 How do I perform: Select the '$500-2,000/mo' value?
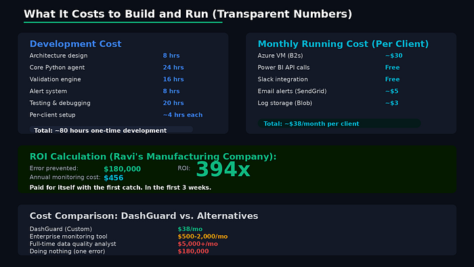click(x=202, y=237)
